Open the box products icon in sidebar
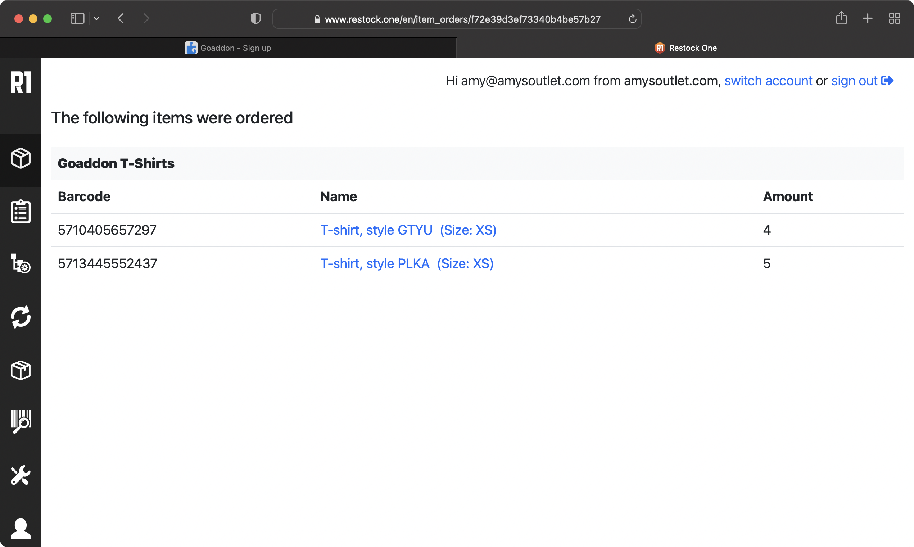This screenshot has height=547, width=914. point(21,158)
